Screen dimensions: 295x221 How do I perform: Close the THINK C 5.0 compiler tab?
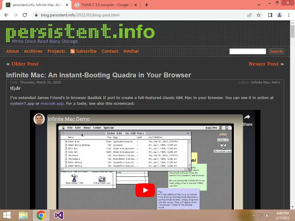136,5
